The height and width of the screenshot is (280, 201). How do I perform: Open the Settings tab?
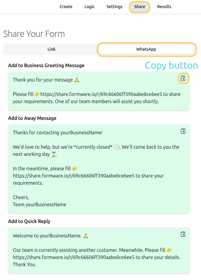point(114,7)
